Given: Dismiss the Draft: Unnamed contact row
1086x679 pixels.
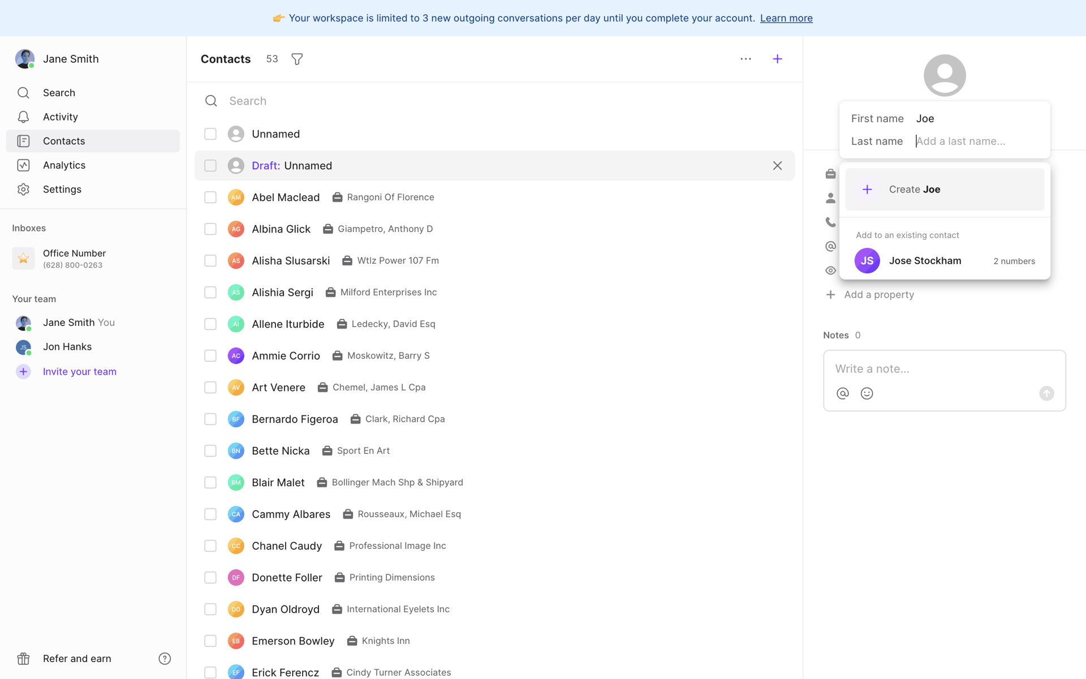Looking at the screenshot, I should pyautogui.click(x=777, y=165).
